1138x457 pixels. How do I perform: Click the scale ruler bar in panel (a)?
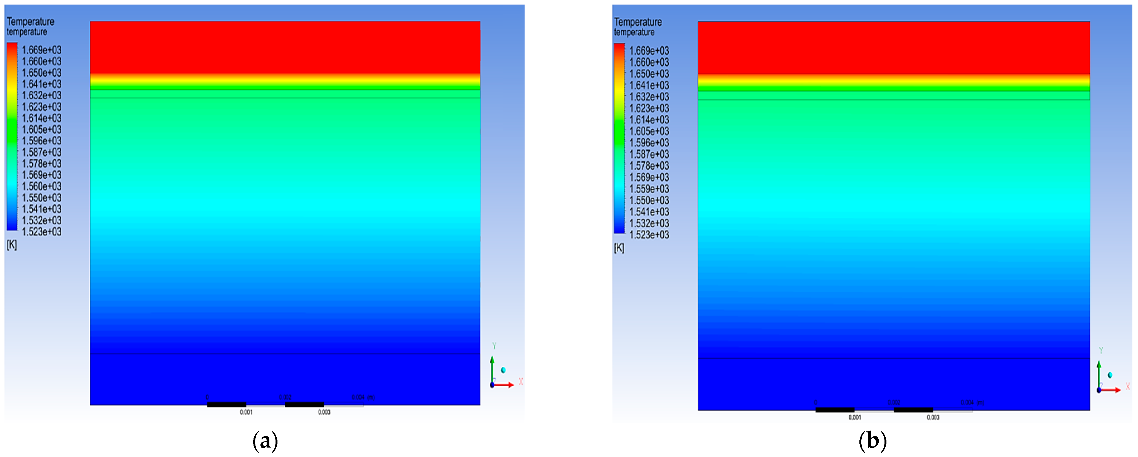285,404
